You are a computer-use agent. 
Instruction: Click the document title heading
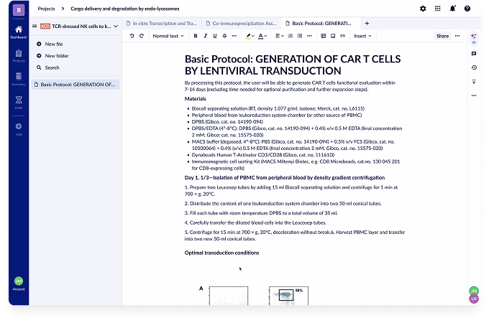click(293, 65)
